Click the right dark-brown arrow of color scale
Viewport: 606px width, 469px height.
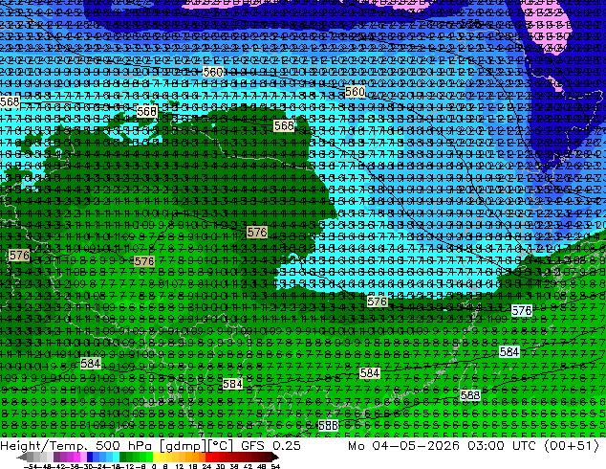[x=275, y=457]
